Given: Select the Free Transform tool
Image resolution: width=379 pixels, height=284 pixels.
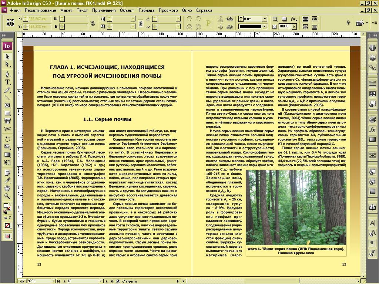Looking at the screenshot, I should point(7,162).
